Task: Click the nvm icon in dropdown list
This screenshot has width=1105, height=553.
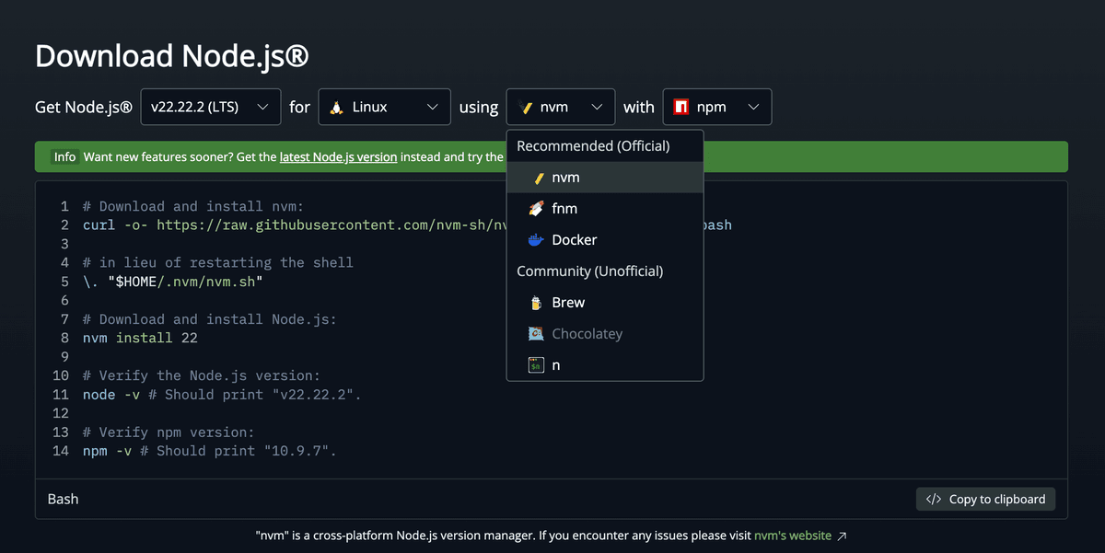Action: pos(536,178)
